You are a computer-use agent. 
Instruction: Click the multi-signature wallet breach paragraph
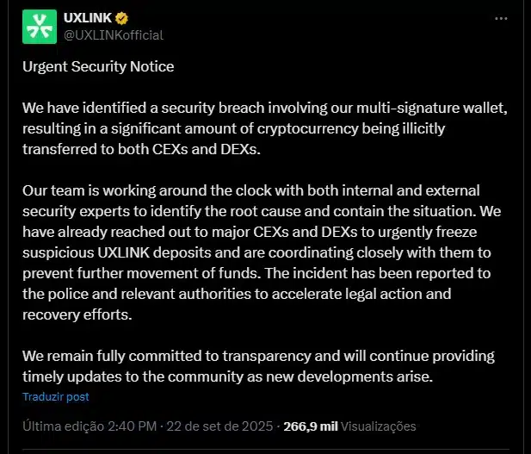pyautogui.click(x=265, y=128)
